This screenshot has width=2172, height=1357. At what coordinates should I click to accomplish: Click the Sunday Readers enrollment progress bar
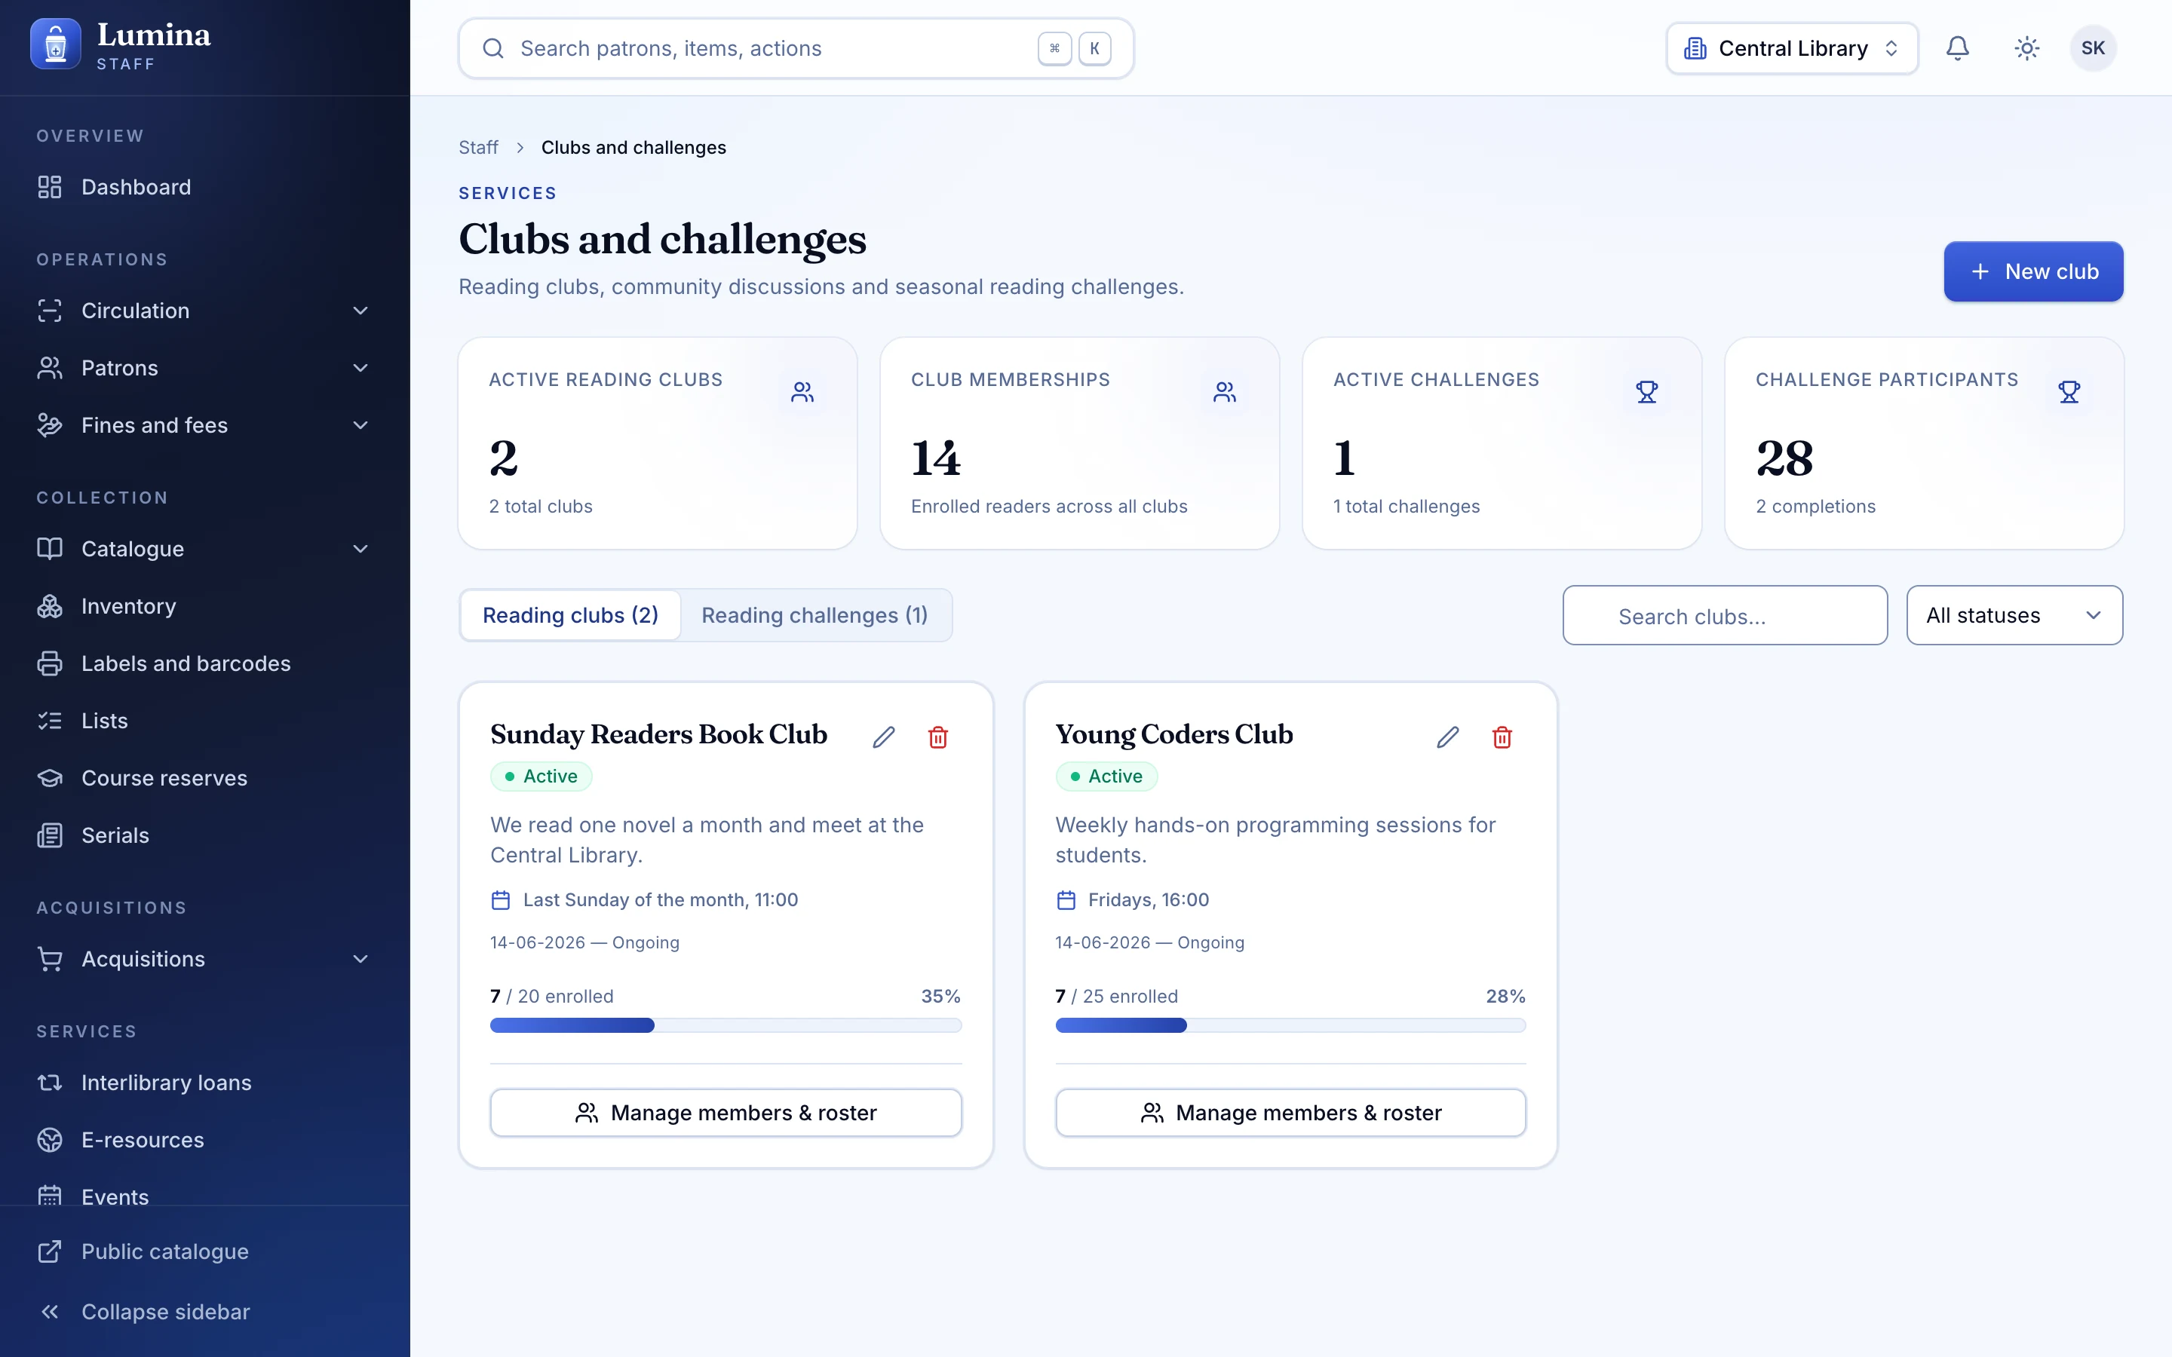click(726, 1025)
